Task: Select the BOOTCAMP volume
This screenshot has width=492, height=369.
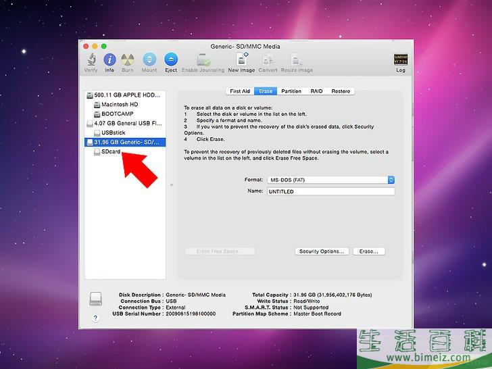Action: click(125, 114)
